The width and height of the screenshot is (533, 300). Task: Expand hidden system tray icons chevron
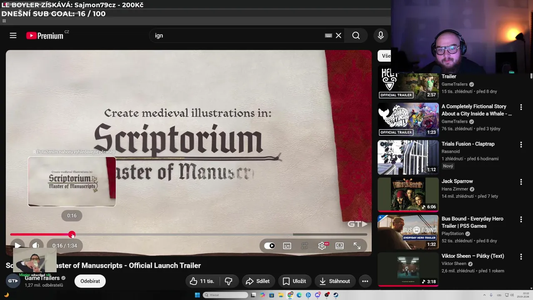[x=484, y=295]
